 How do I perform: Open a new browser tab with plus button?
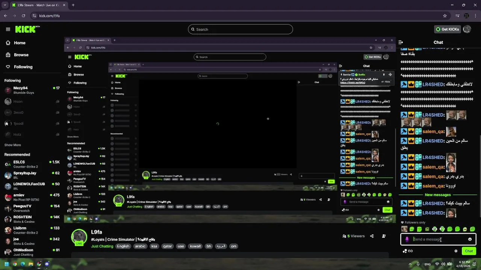tap(73, 5)
